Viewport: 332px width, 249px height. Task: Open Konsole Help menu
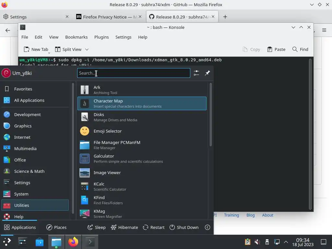point(143,37)
